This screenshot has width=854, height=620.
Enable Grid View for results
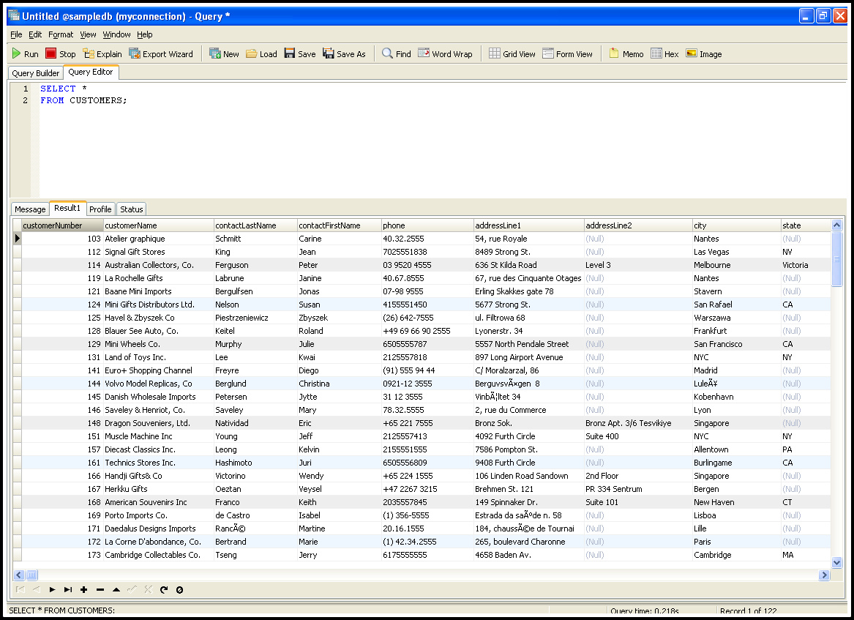click(x=512, y=53)
